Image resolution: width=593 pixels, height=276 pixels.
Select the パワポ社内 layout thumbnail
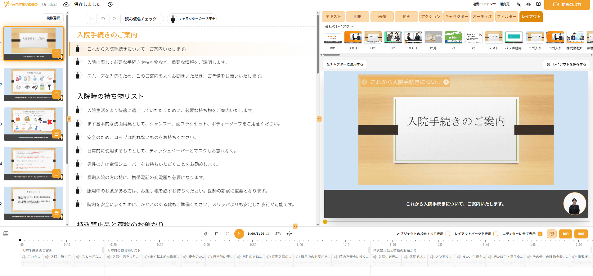514,38
